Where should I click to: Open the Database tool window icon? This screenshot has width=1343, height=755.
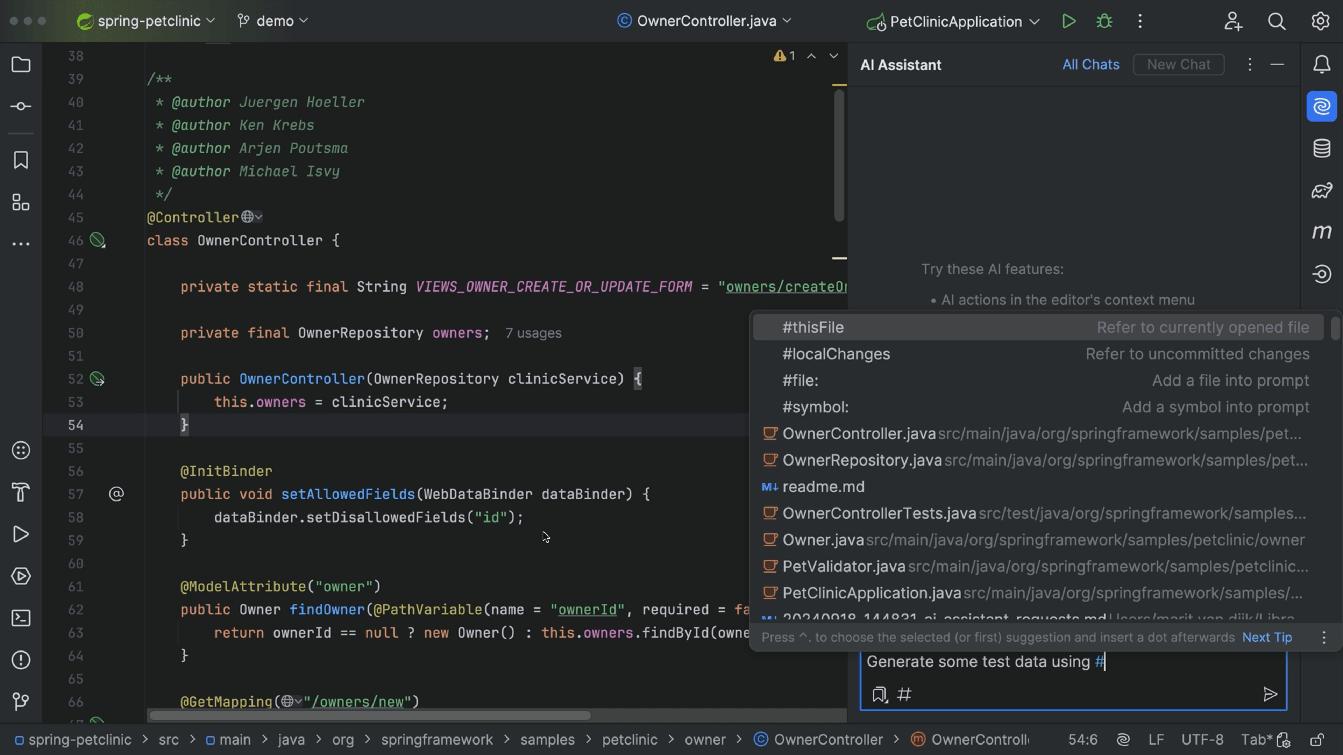[1322, 148]
